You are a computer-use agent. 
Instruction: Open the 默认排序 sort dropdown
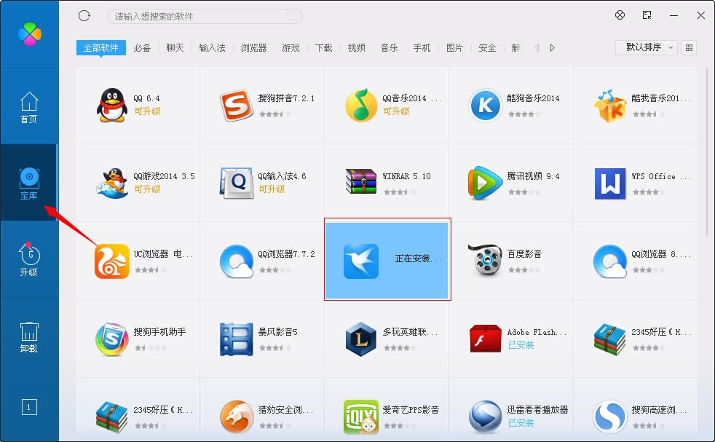click(646, 47)
